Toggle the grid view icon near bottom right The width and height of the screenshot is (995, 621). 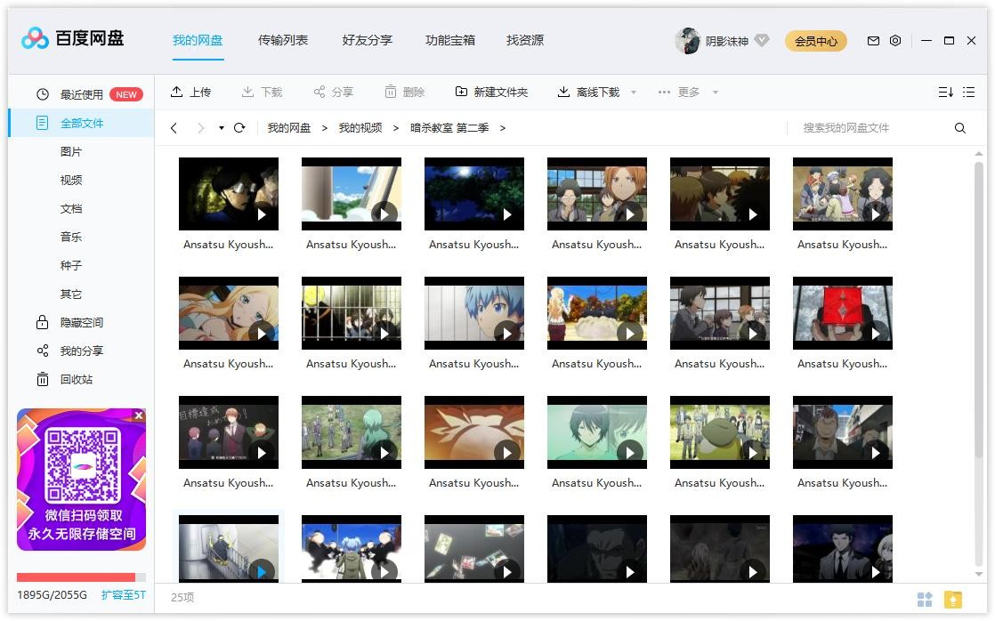click(925, 599)
